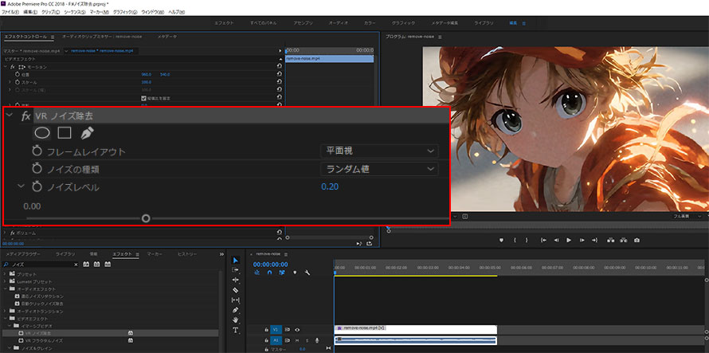Toggle V1 track eye visibility
The height and width of the screenshot is (353, 709).
(x=297, y=328)
